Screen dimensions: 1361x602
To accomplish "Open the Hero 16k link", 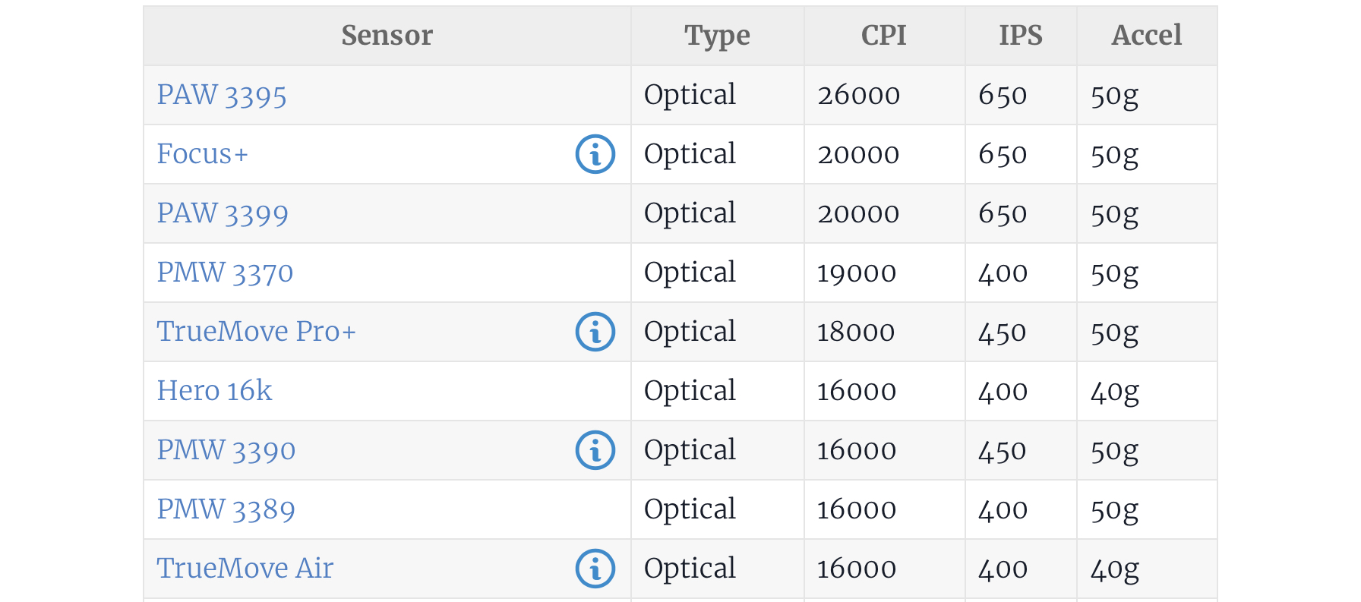I will [214, 392].
